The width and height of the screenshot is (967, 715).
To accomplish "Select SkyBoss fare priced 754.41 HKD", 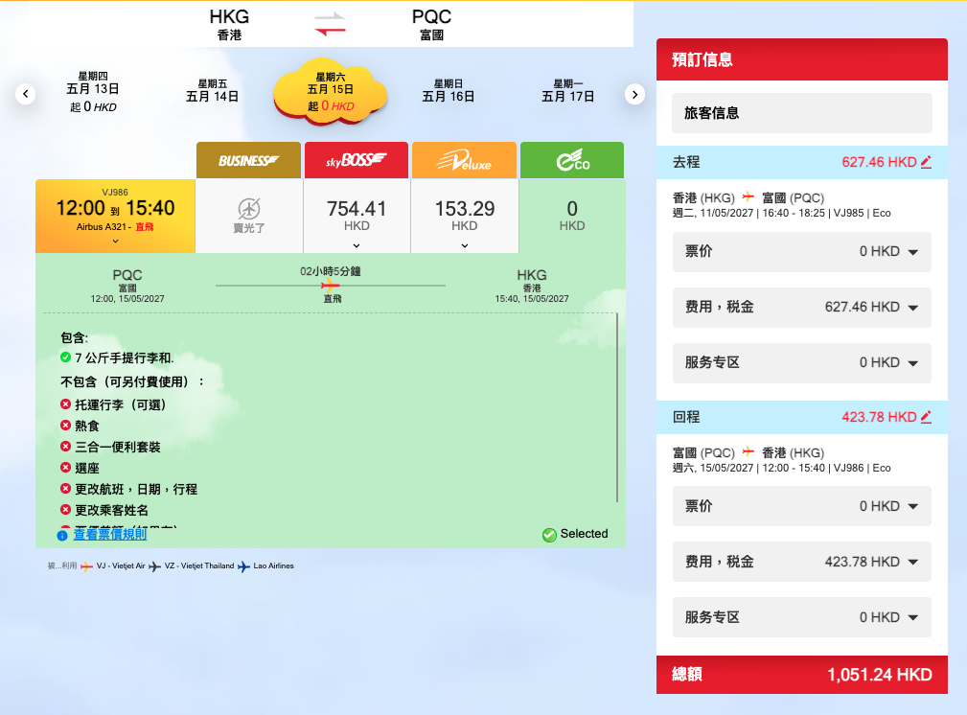I will coord(357,216).
